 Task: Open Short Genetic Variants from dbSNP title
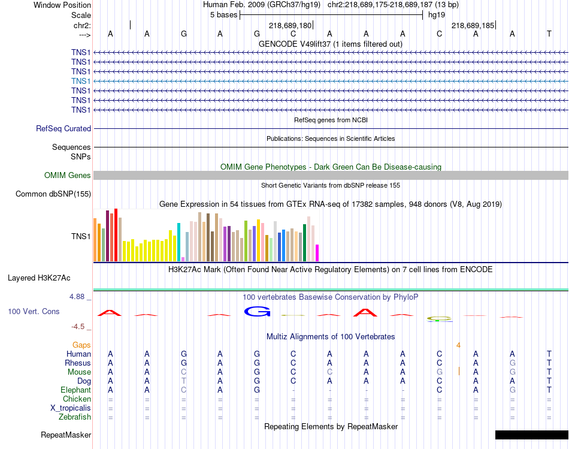coord(331,185)
